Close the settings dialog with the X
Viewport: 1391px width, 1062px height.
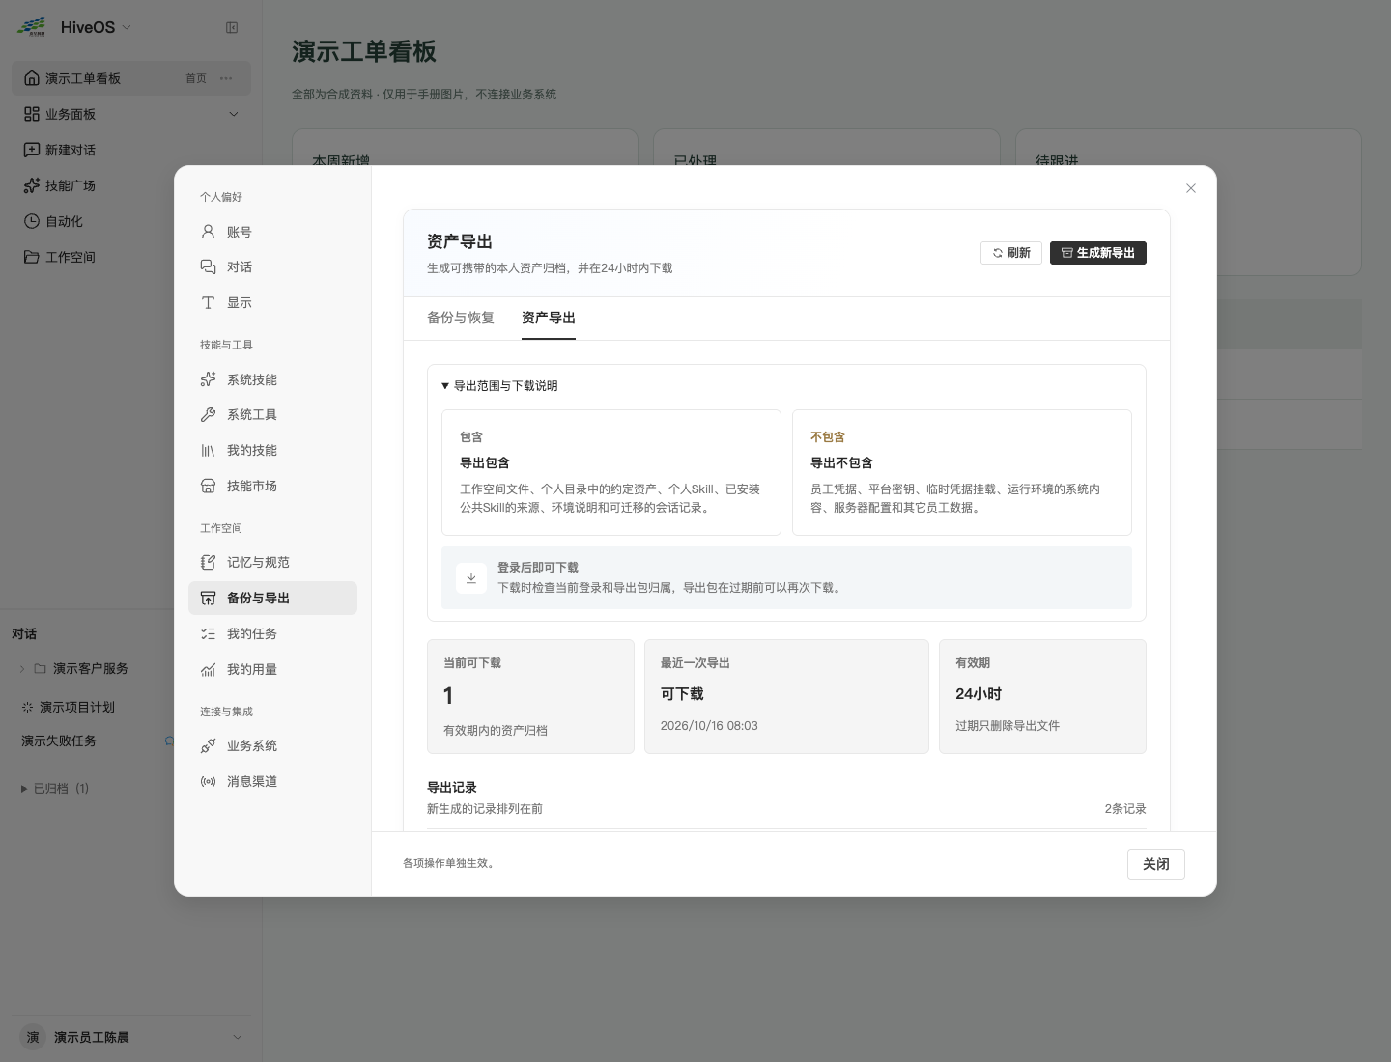coord(1191,188)
